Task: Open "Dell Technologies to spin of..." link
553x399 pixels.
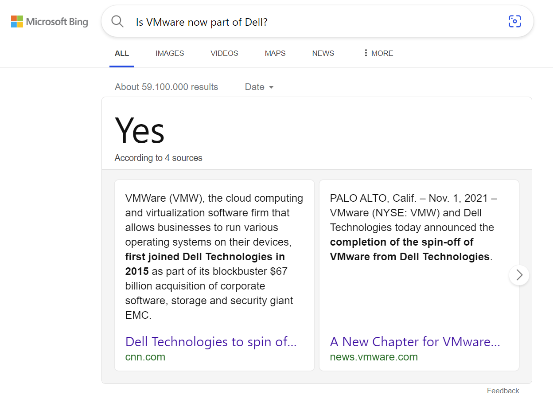Action: (211, 342)
